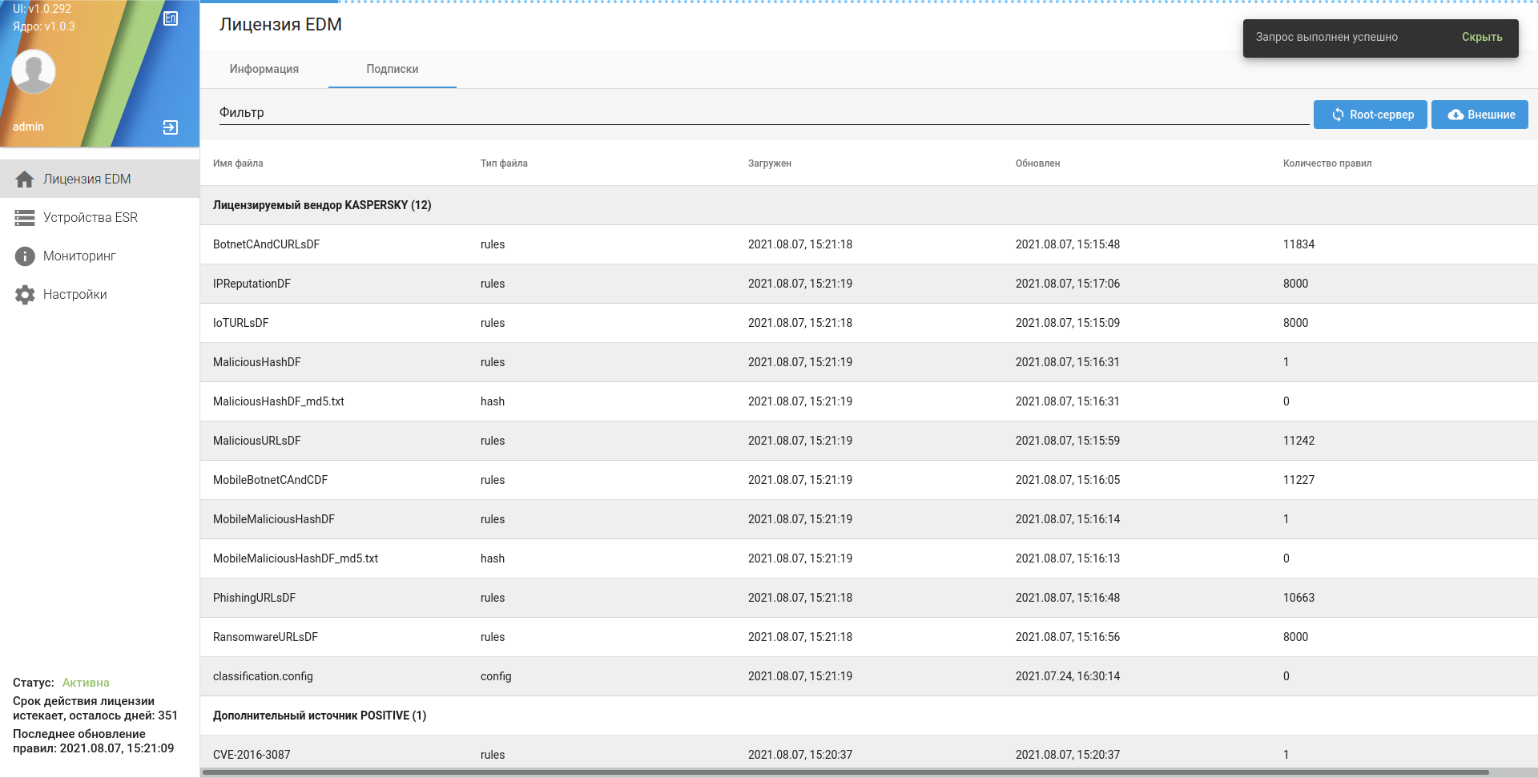Click the language switch icon in sidebar header
1538x778 pixels.
pyautogui.click(x=171, y=18)
